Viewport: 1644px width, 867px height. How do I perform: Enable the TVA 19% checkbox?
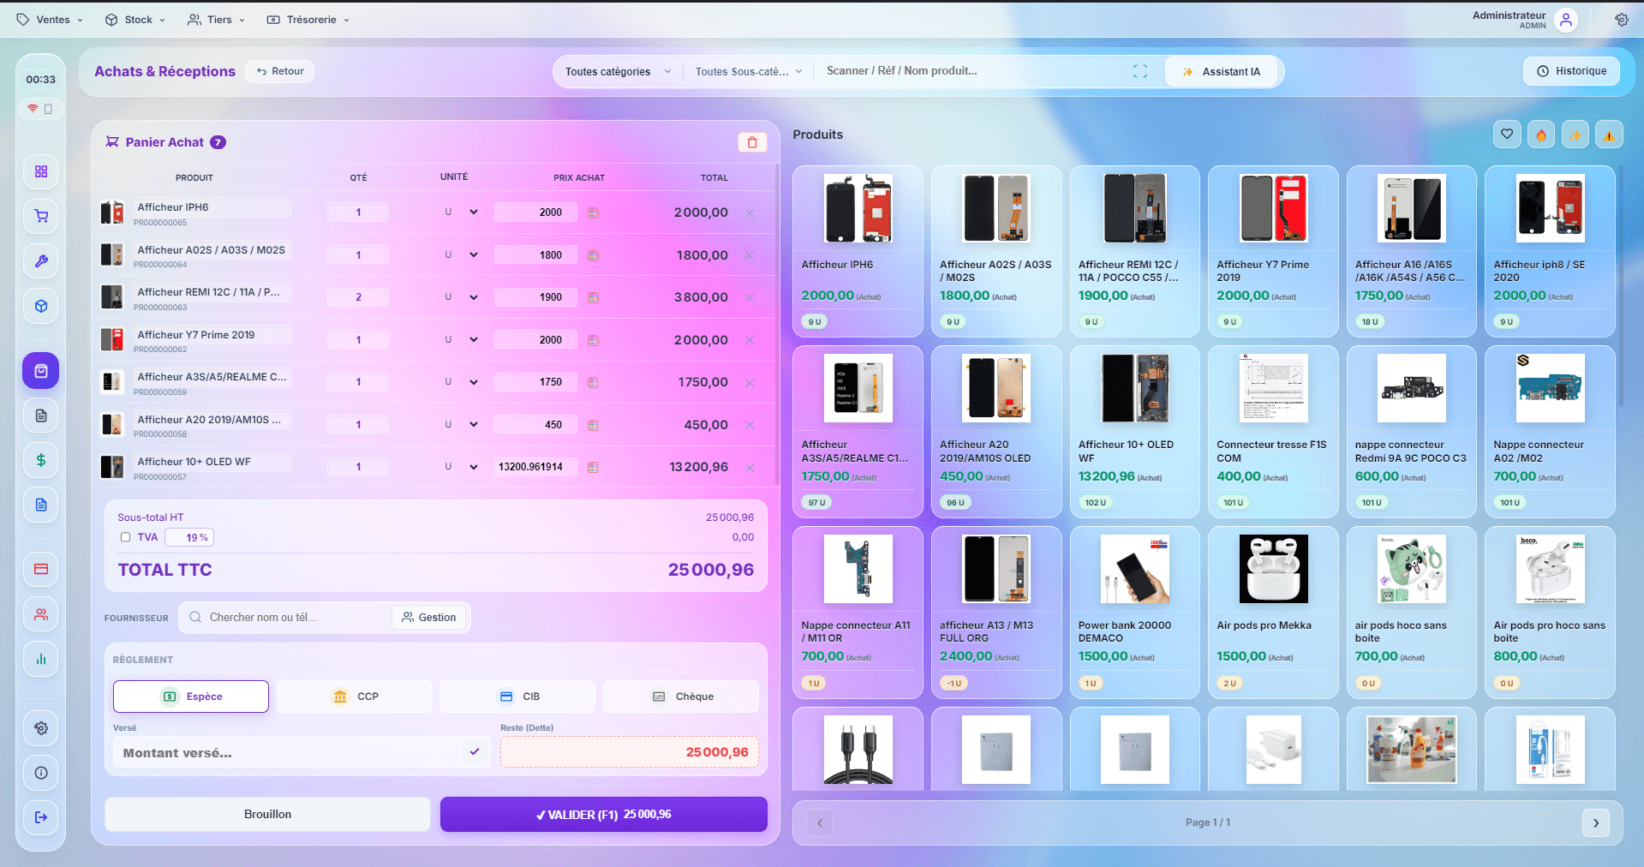click(x=124, y=537)
